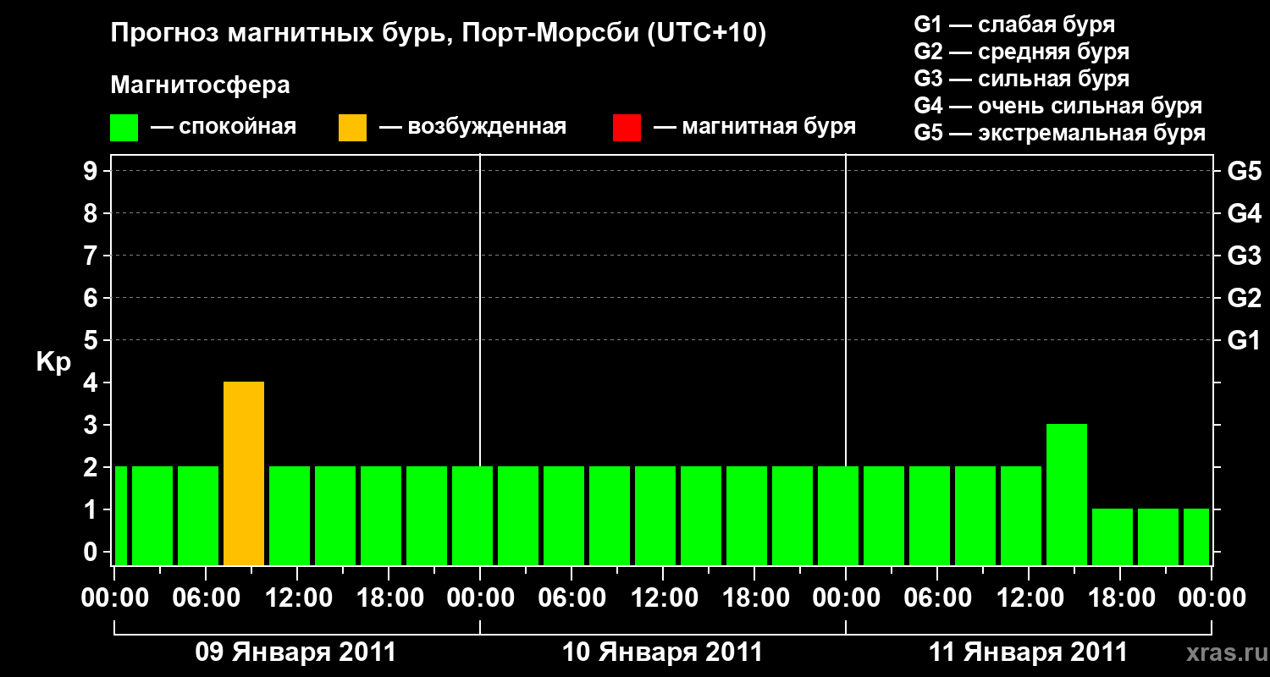
Task: Click the "Kp" axis title
Action: (52, 362)
